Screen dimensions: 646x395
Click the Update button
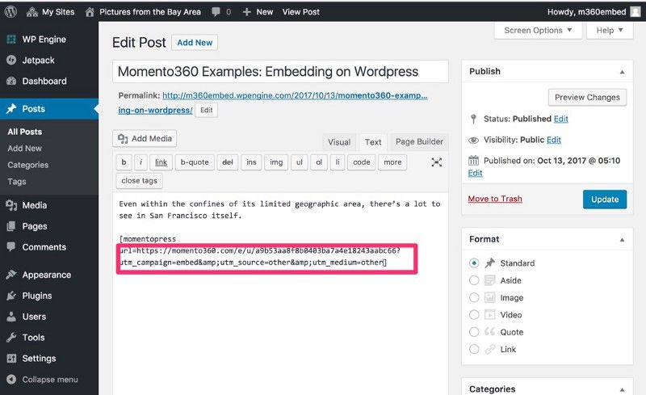click(605, 200)
